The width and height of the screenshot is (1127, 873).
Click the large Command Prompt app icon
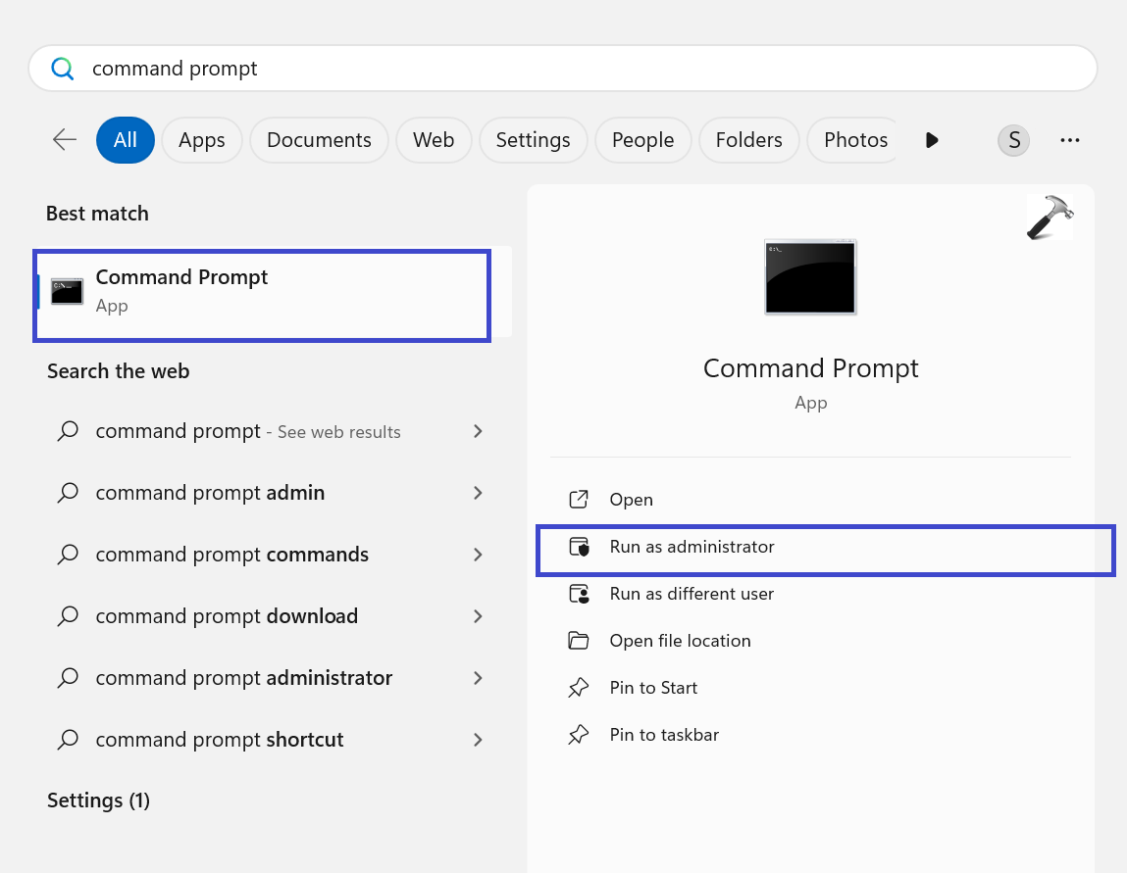[810, 277]
